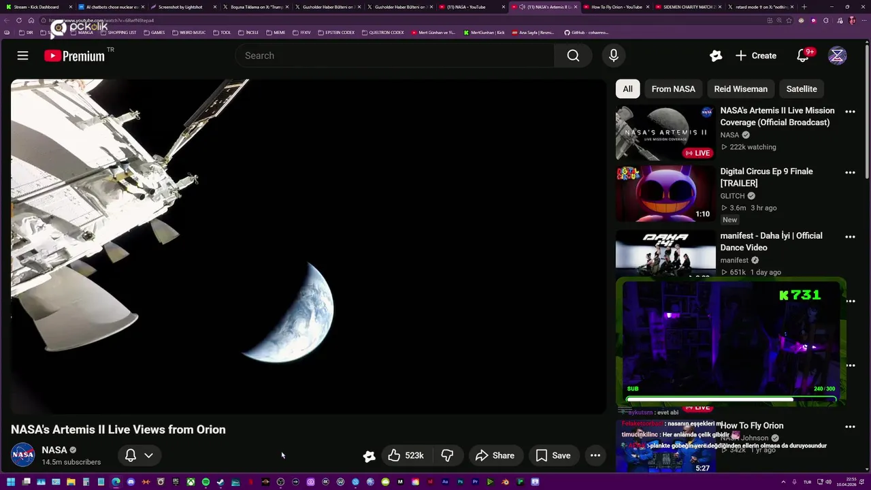The image size is (871, 490).
Task: Expand the subscription notification dropdown chevron
Action: coord(148,455)
